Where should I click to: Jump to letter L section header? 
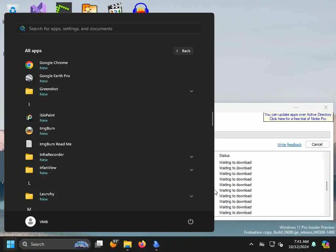(29, 183)
